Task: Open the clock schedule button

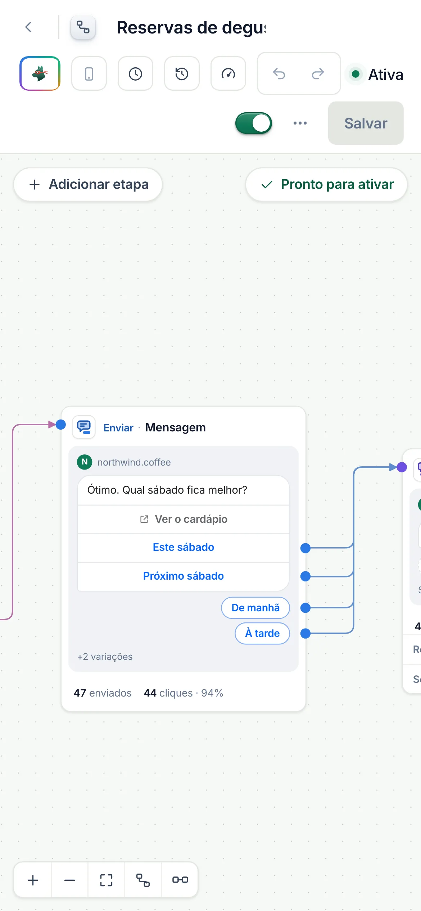Action: (x=135, y=73)
